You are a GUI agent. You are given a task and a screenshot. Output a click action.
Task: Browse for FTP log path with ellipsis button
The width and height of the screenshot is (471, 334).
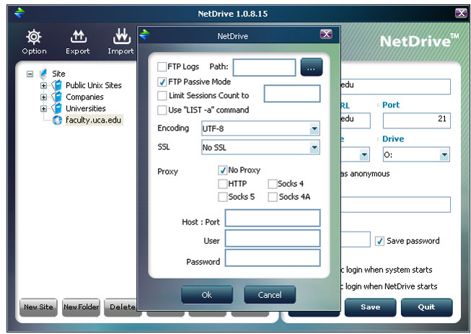(x=312, y=67)
